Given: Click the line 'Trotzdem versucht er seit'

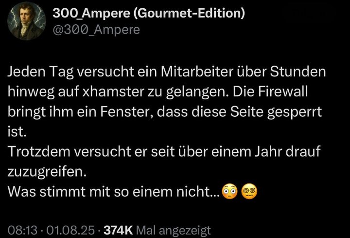Looking at the screenshot, I should coord(164,151).
